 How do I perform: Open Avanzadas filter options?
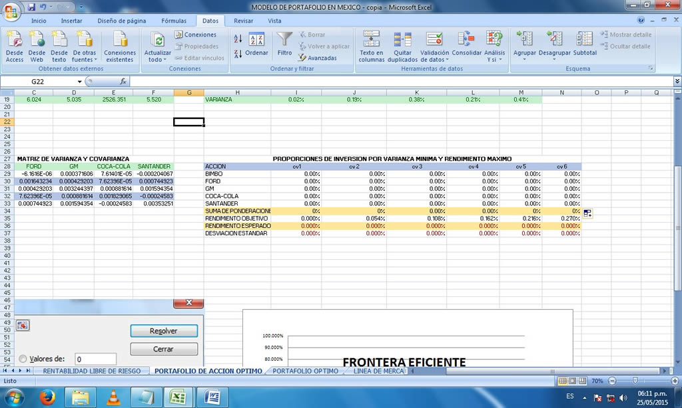[x=318, y=58]
